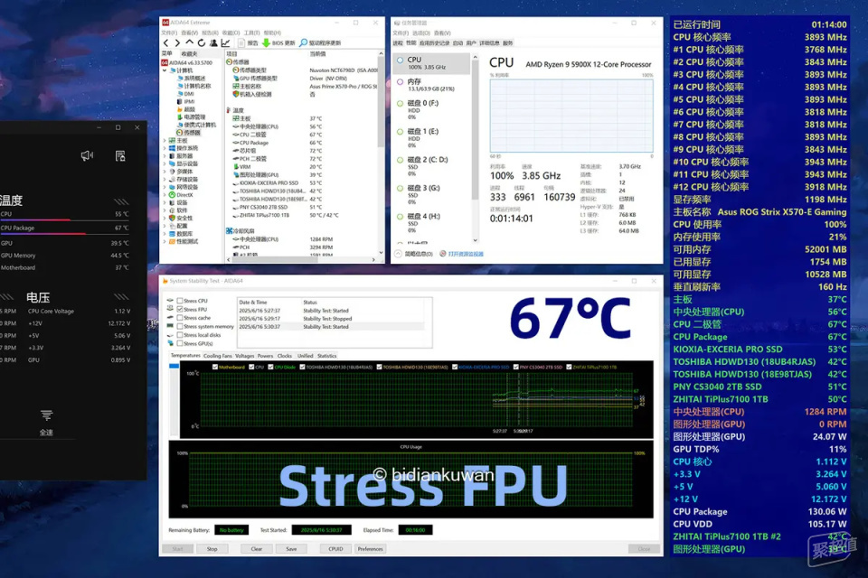Screen dimensions: 868x578
Task: Open Preferences in stability test window
Action: (x=371, y=549)
